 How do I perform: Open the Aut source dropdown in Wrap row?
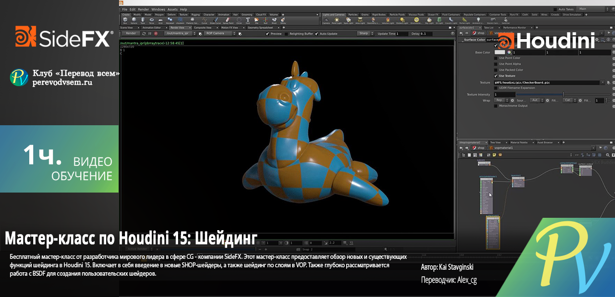pos(537,100)
